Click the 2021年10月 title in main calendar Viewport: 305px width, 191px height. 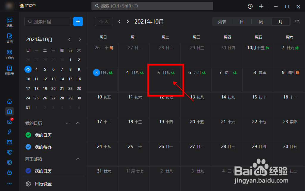coord(149,21)
